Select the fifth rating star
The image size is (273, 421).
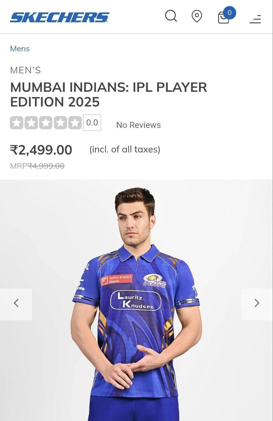(75, 123)
